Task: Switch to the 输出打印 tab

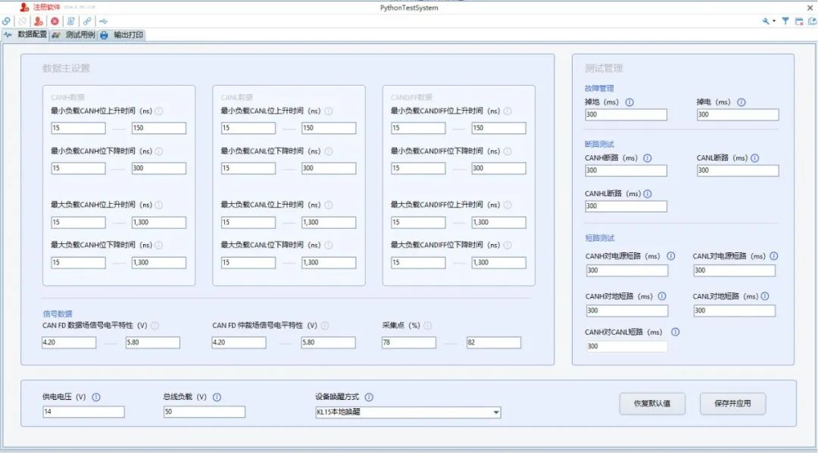Action: [121, 35]
